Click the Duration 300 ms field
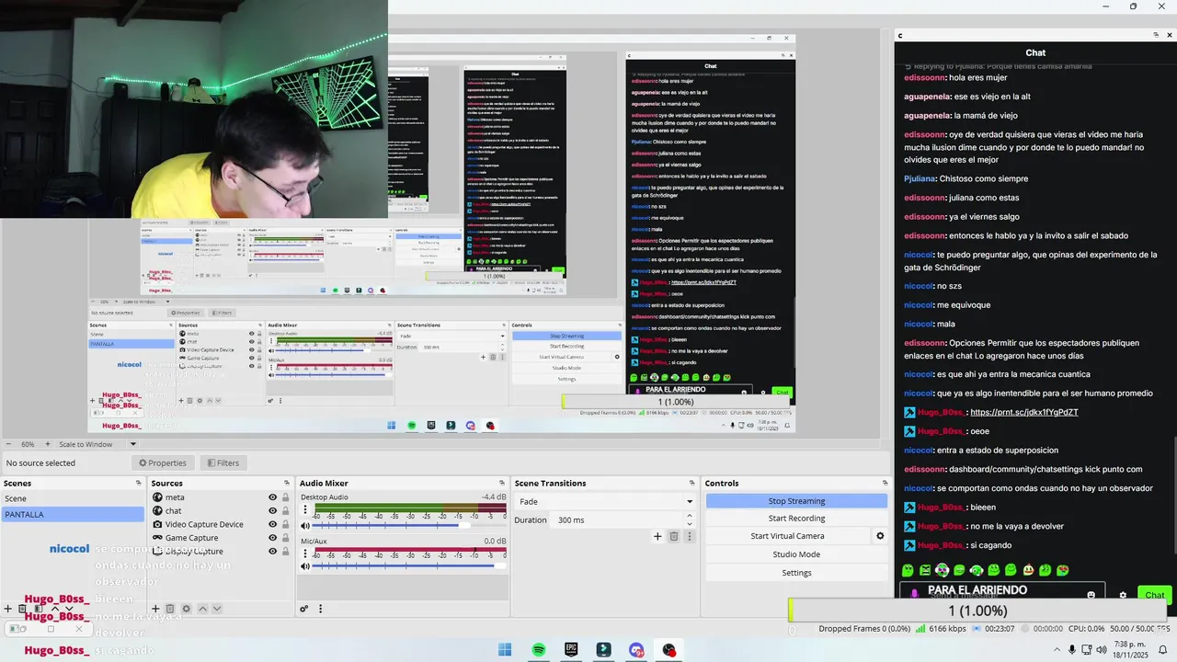 [621, 519]
